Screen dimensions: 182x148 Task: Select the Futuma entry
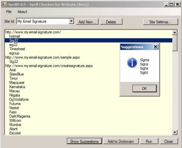[x=15, y=104]
